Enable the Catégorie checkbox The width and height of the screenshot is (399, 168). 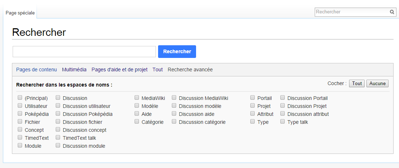[x=137, y=121]
